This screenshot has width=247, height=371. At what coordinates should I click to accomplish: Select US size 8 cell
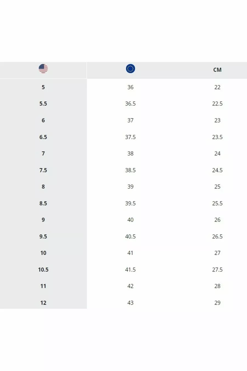43,187
